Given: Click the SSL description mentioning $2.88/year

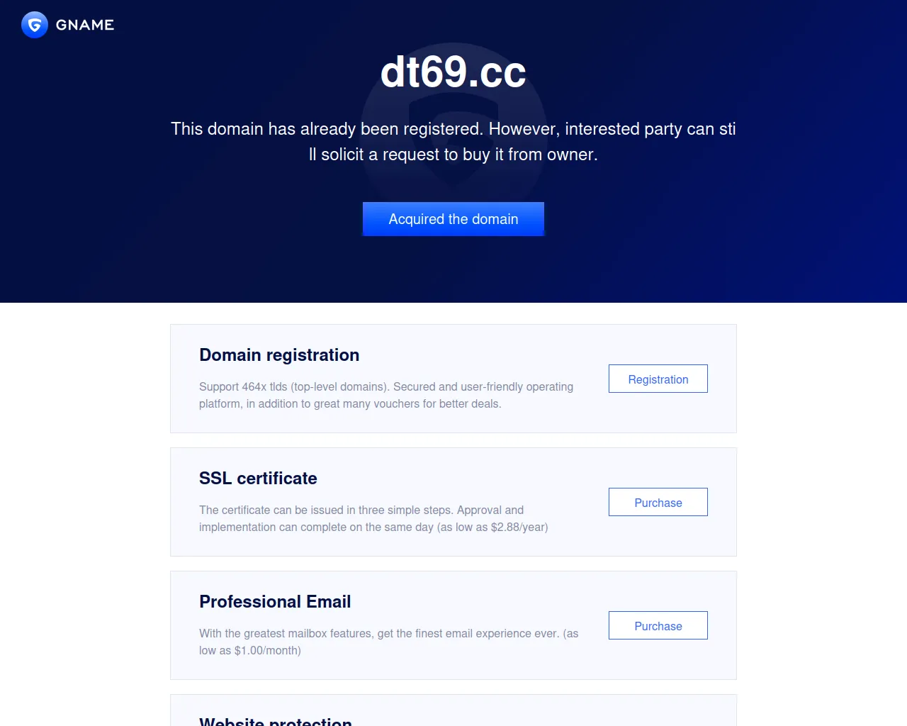Looking at the screenshot, I should click(x=373, y=518).
